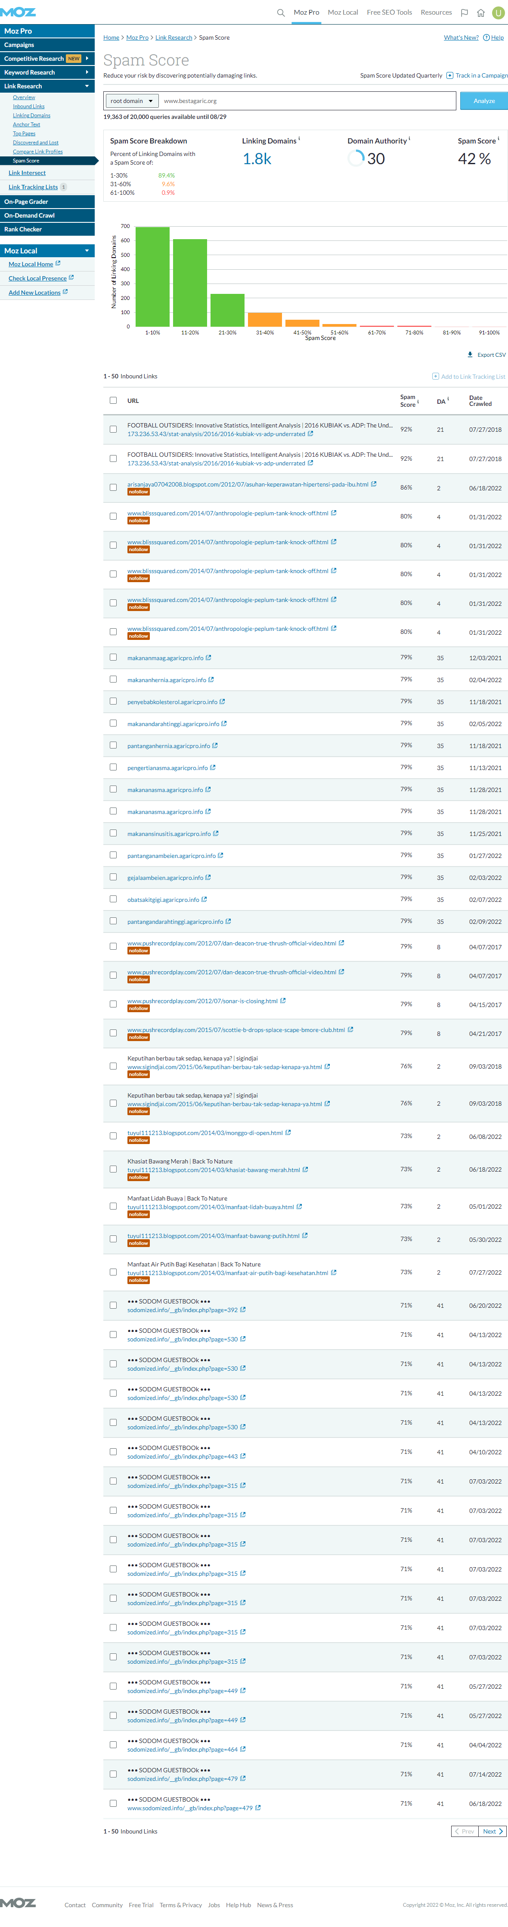Click the Help question mark icon
The height and width of the screenshot is (1927, 508).
tap(486, 37)
